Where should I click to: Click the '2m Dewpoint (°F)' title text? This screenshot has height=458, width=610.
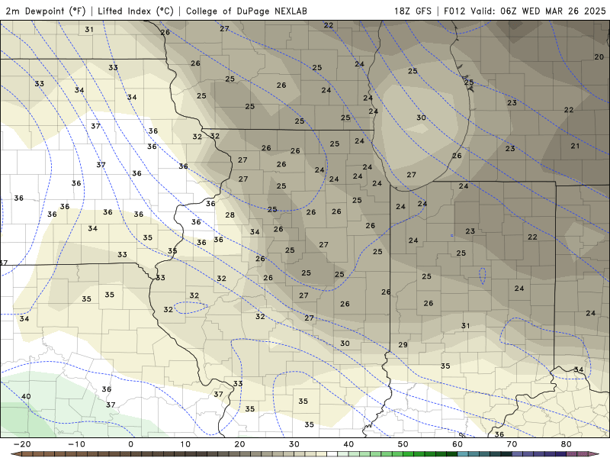[46, 11]
